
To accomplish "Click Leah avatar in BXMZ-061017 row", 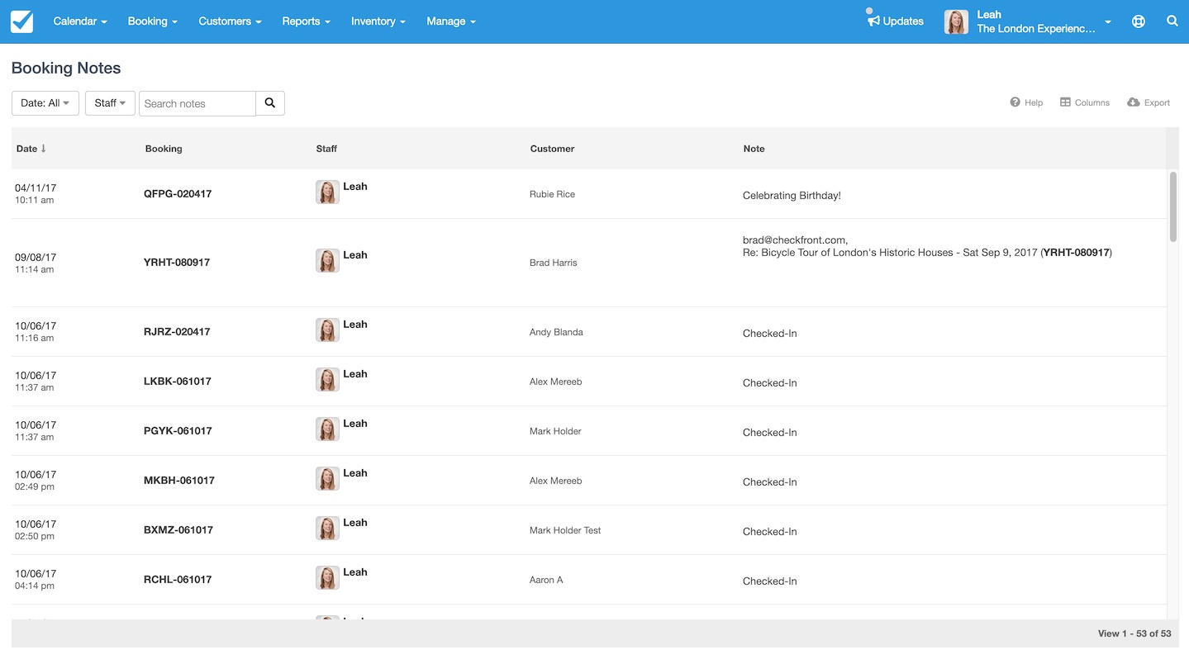I will click(x=327, y=529).
